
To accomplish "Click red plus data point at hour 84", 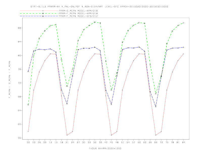I will click(x=183, y=54).
